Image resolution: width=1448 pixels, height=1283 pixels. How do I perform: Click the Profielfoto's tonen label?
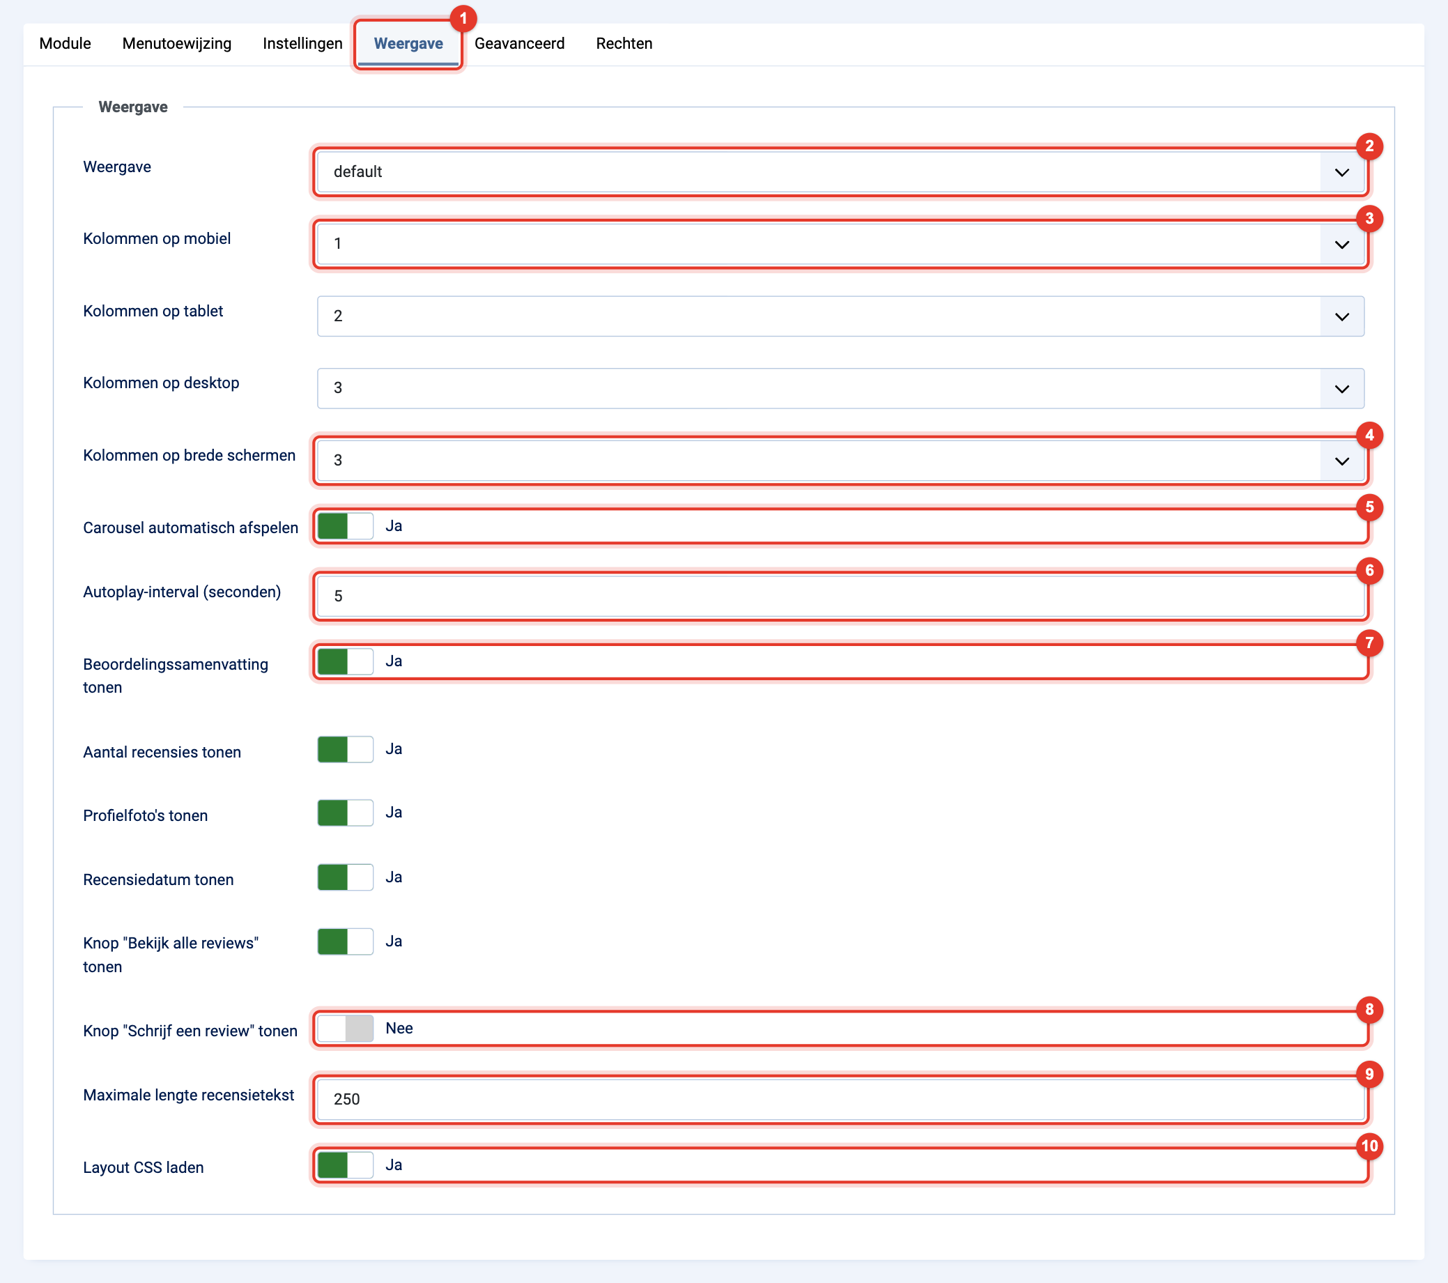(145, 815)
